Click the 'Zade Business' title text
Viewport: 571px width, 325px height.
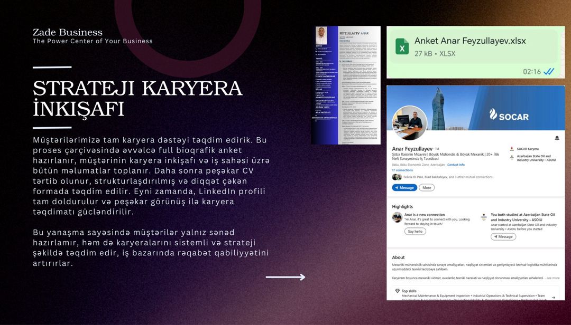point(67,32)
